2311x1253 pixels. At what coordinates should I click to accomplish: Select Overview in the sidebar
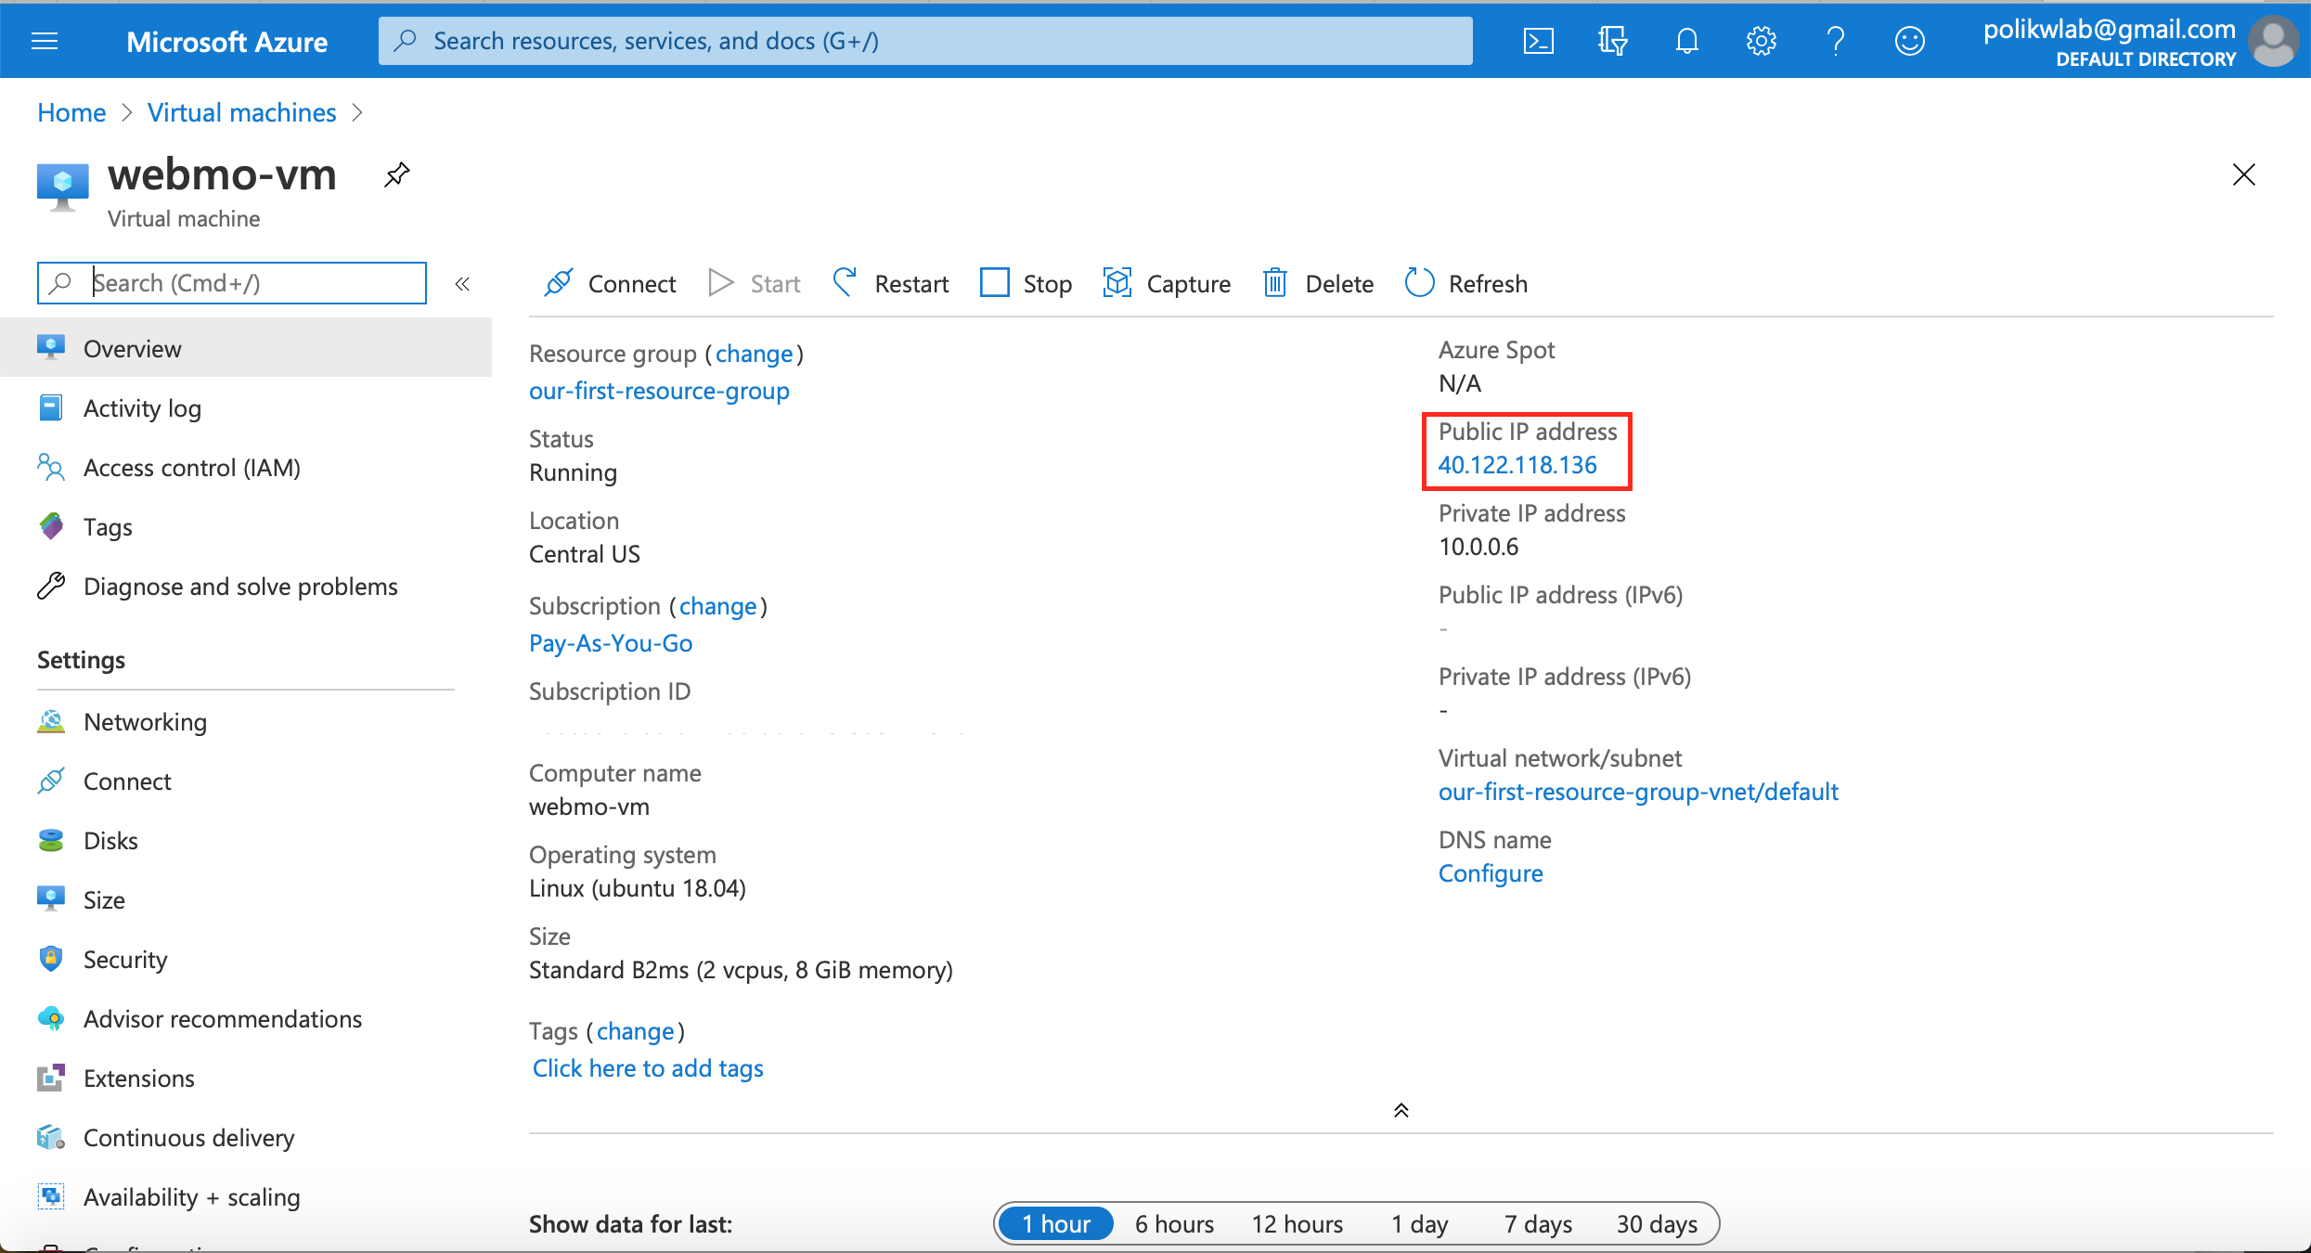(133, 348)
